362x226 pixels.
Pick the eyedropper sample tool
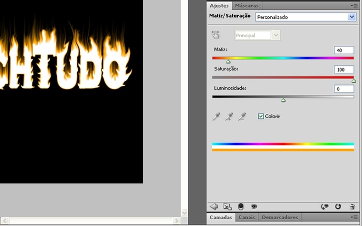pyautogui.click(x=216, y=116)
